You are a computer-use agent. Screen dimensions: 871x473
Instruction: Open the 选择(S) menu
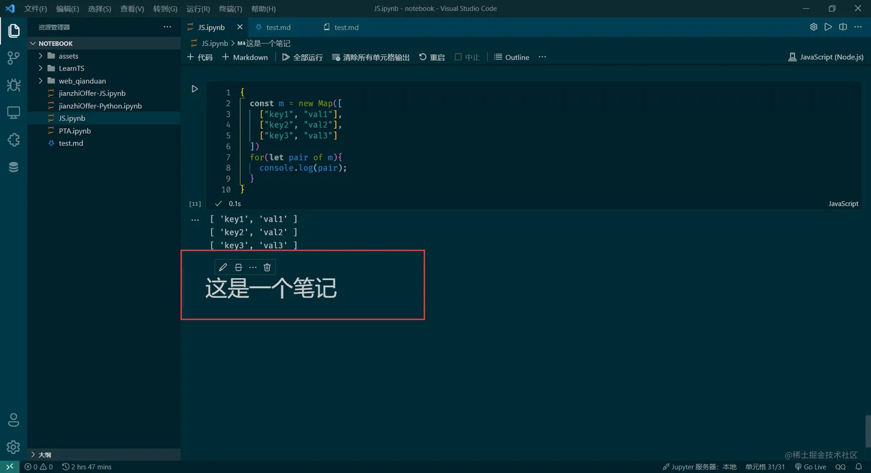point(100,9)
